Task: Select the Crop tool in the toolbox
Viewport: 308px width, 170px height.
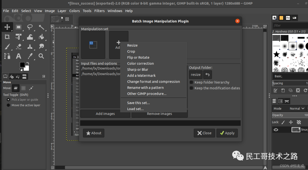Action: [x=7, y=37]
